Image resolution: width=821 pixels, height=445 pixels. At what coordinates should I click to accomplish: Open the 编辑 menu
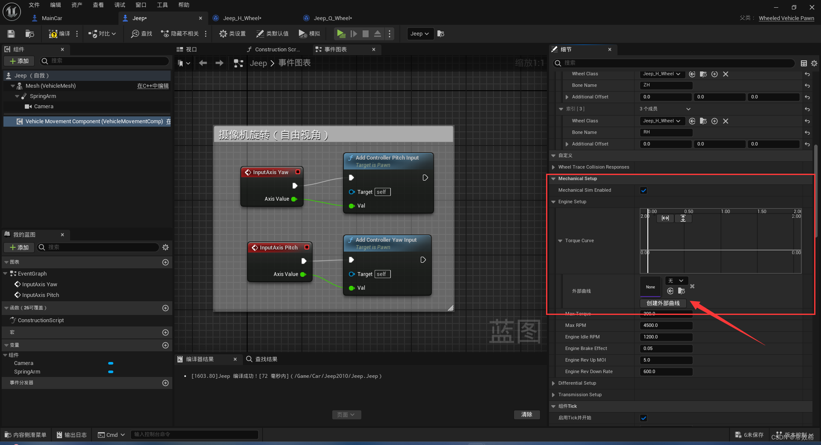pyautogui.click(x=56, y=5)
